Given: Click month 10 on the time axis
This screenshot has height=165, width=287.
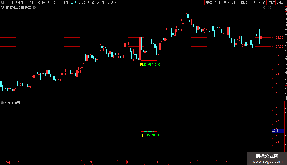Looking at the screenshot, I should (129, 162).
